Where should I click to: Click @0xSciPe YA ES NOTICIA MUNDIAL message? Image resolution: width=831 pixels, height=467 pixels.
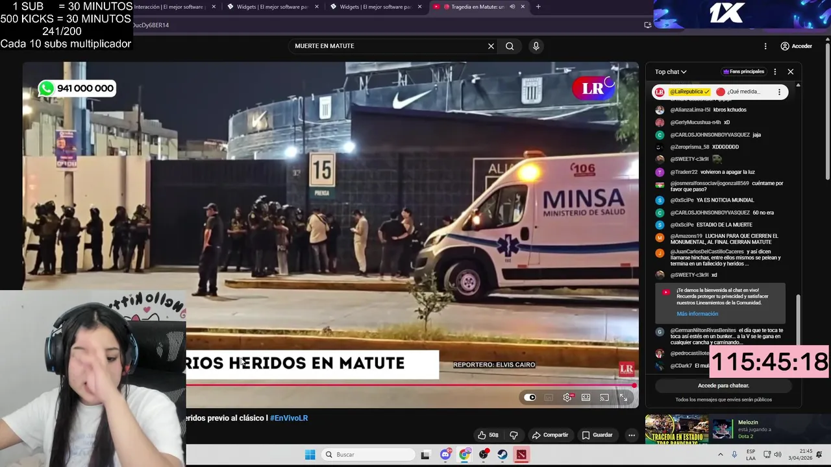point(704,200)
